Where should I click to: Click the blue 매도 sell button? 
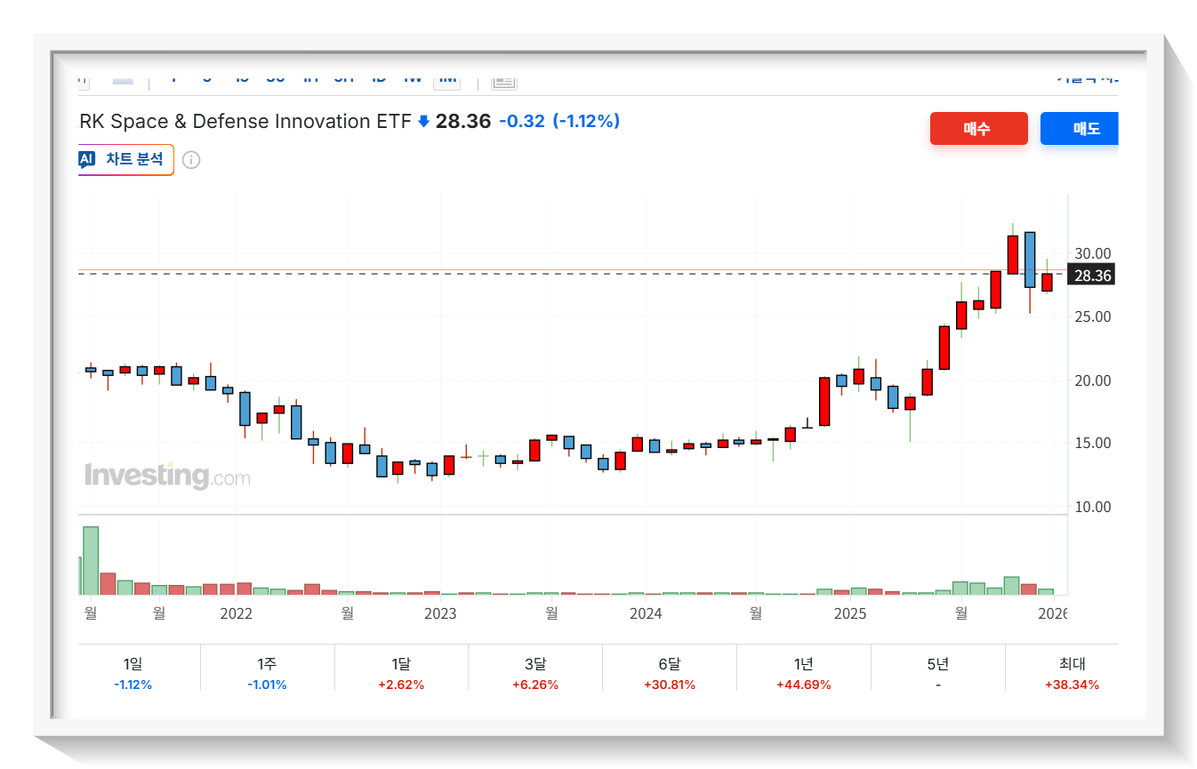pos(1080,128)
